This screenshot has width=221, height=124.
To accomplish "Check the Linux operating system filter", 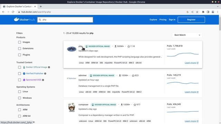I will [x=20, y=92].
